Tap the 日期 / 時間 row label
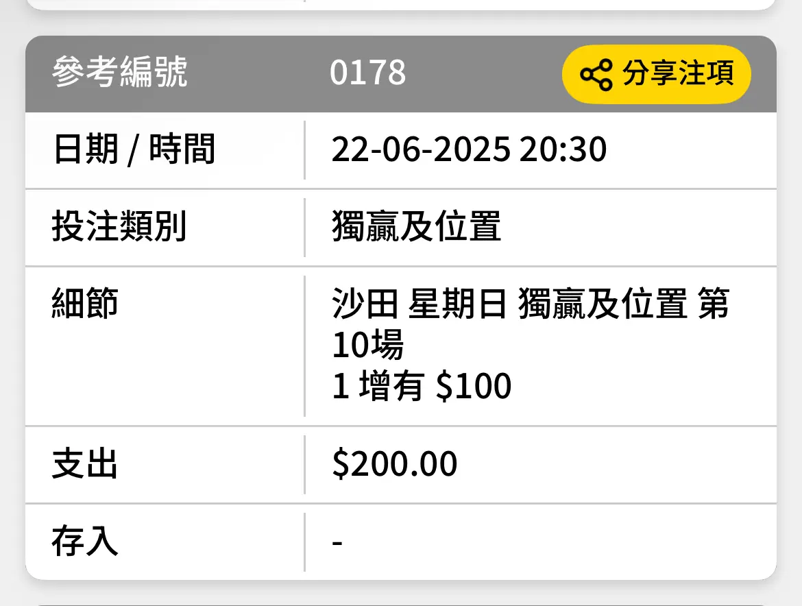Image resolution: width=802 pixels, height=606 pixels. coord(134,149)
